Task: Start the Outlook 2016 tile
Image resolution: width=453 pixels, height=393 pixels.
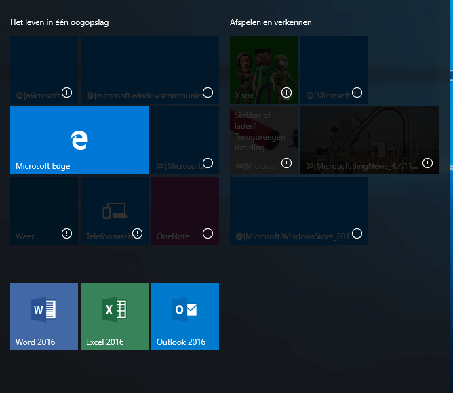Action: coord(185,316)
